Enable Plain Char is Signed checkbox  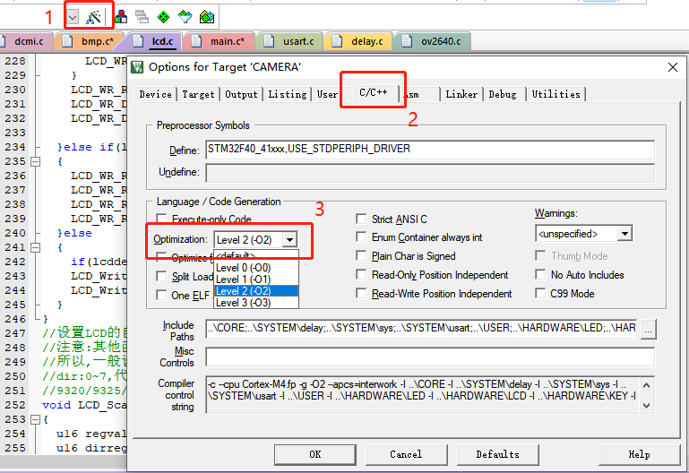[x=361, y=255]
